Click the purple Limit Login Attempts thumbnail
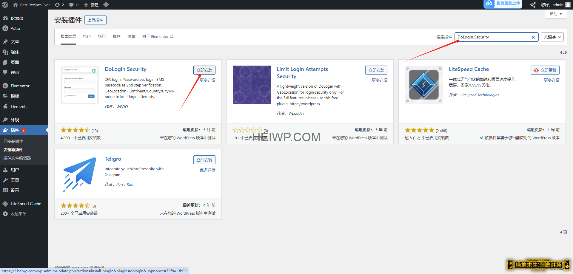This screenshot has height=274, width=573. [252, 85]
